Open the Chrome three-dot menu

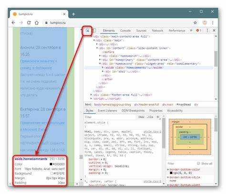click(x=213, y=22)
